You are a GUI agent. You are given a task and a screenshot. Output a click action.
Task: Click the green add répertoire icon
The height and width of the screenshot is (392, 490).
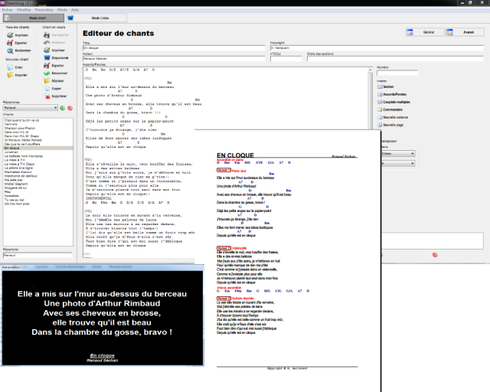click(x=61, y=108)
